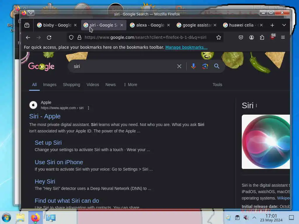The image size is (299, 224).
Task: Search by image with Google Lens
Action: (x=205, y=66)
